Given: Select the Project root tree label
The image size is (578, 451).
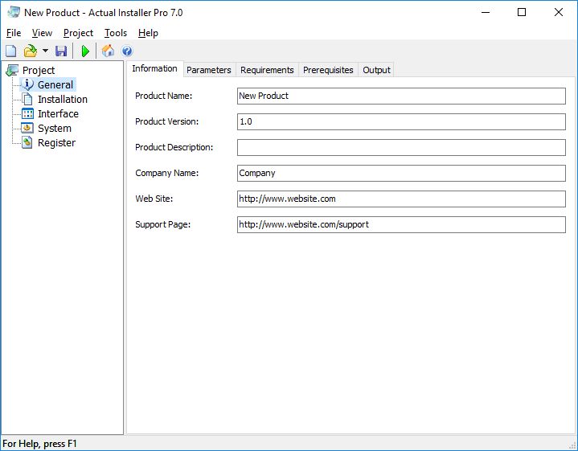Looking at the screenshot, I should pyautogui.click(x=39, y=70).
